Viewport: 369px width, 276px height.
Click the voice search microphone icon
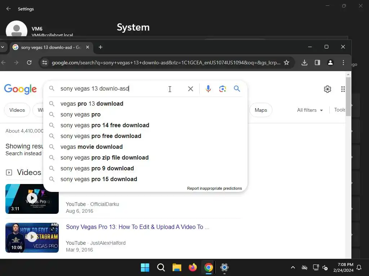[208, 89]
